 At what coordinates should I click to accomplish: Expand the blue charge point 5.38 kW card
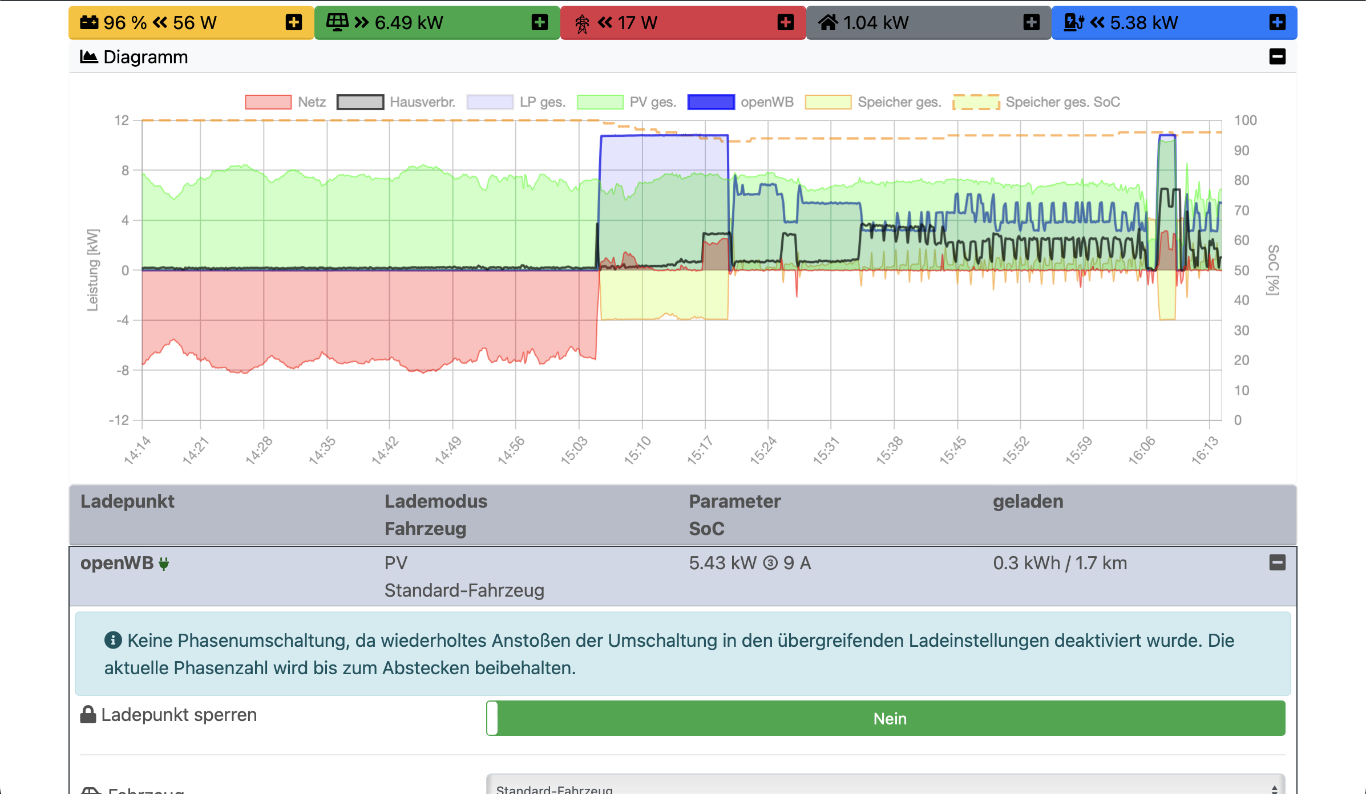coord(1277,22)
